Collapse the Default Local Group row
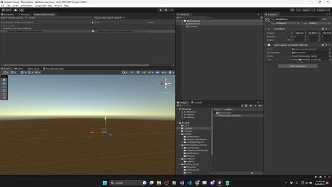Screen dimensions: 332x187 point(2,28)
